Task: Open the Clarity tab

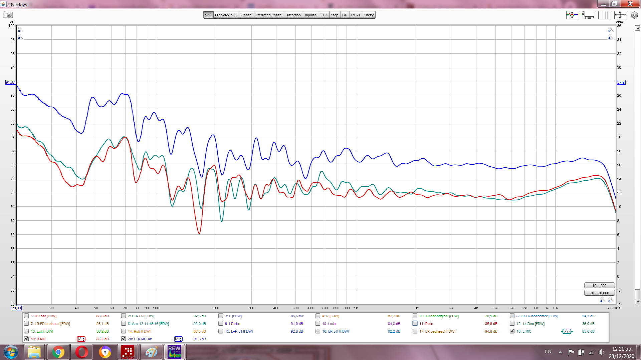Action: [369, 15]
